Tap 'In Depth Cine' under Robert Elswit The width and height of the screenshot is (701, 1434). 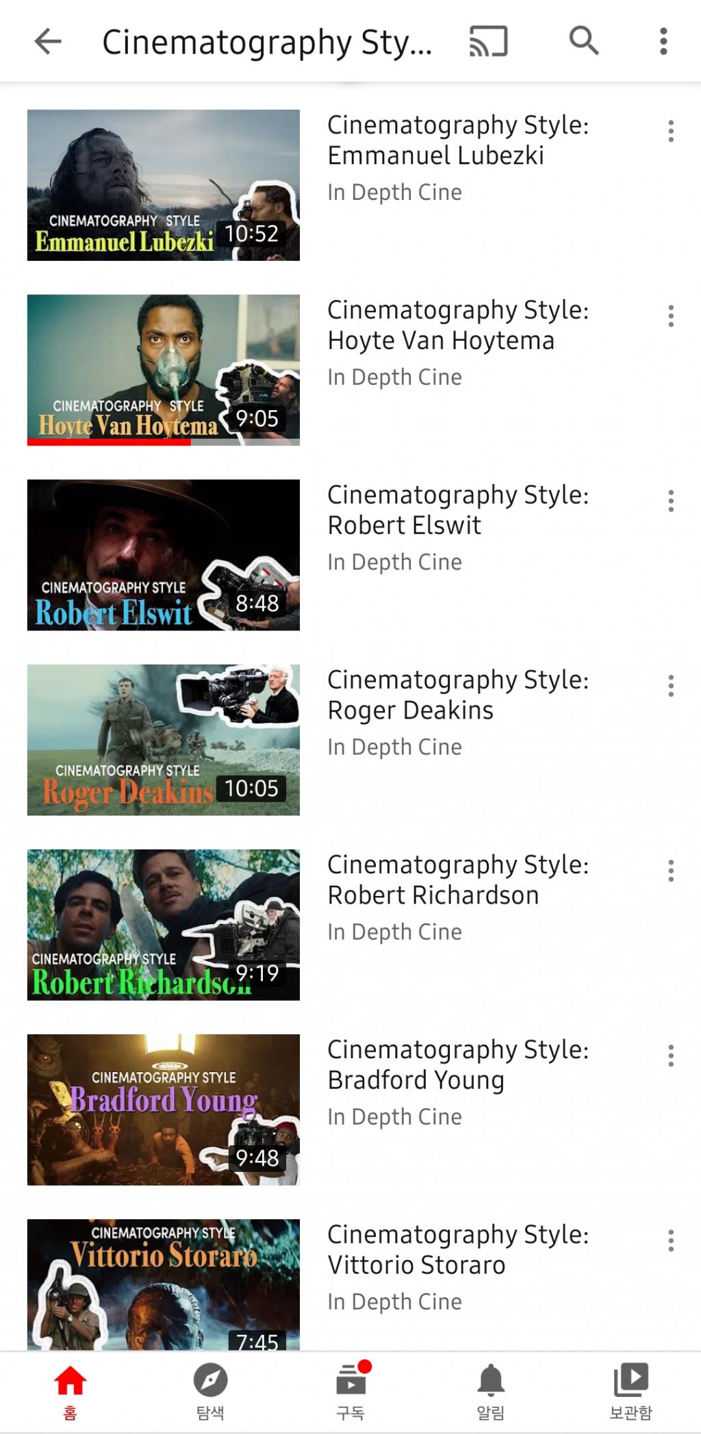(x=394, y=562)
